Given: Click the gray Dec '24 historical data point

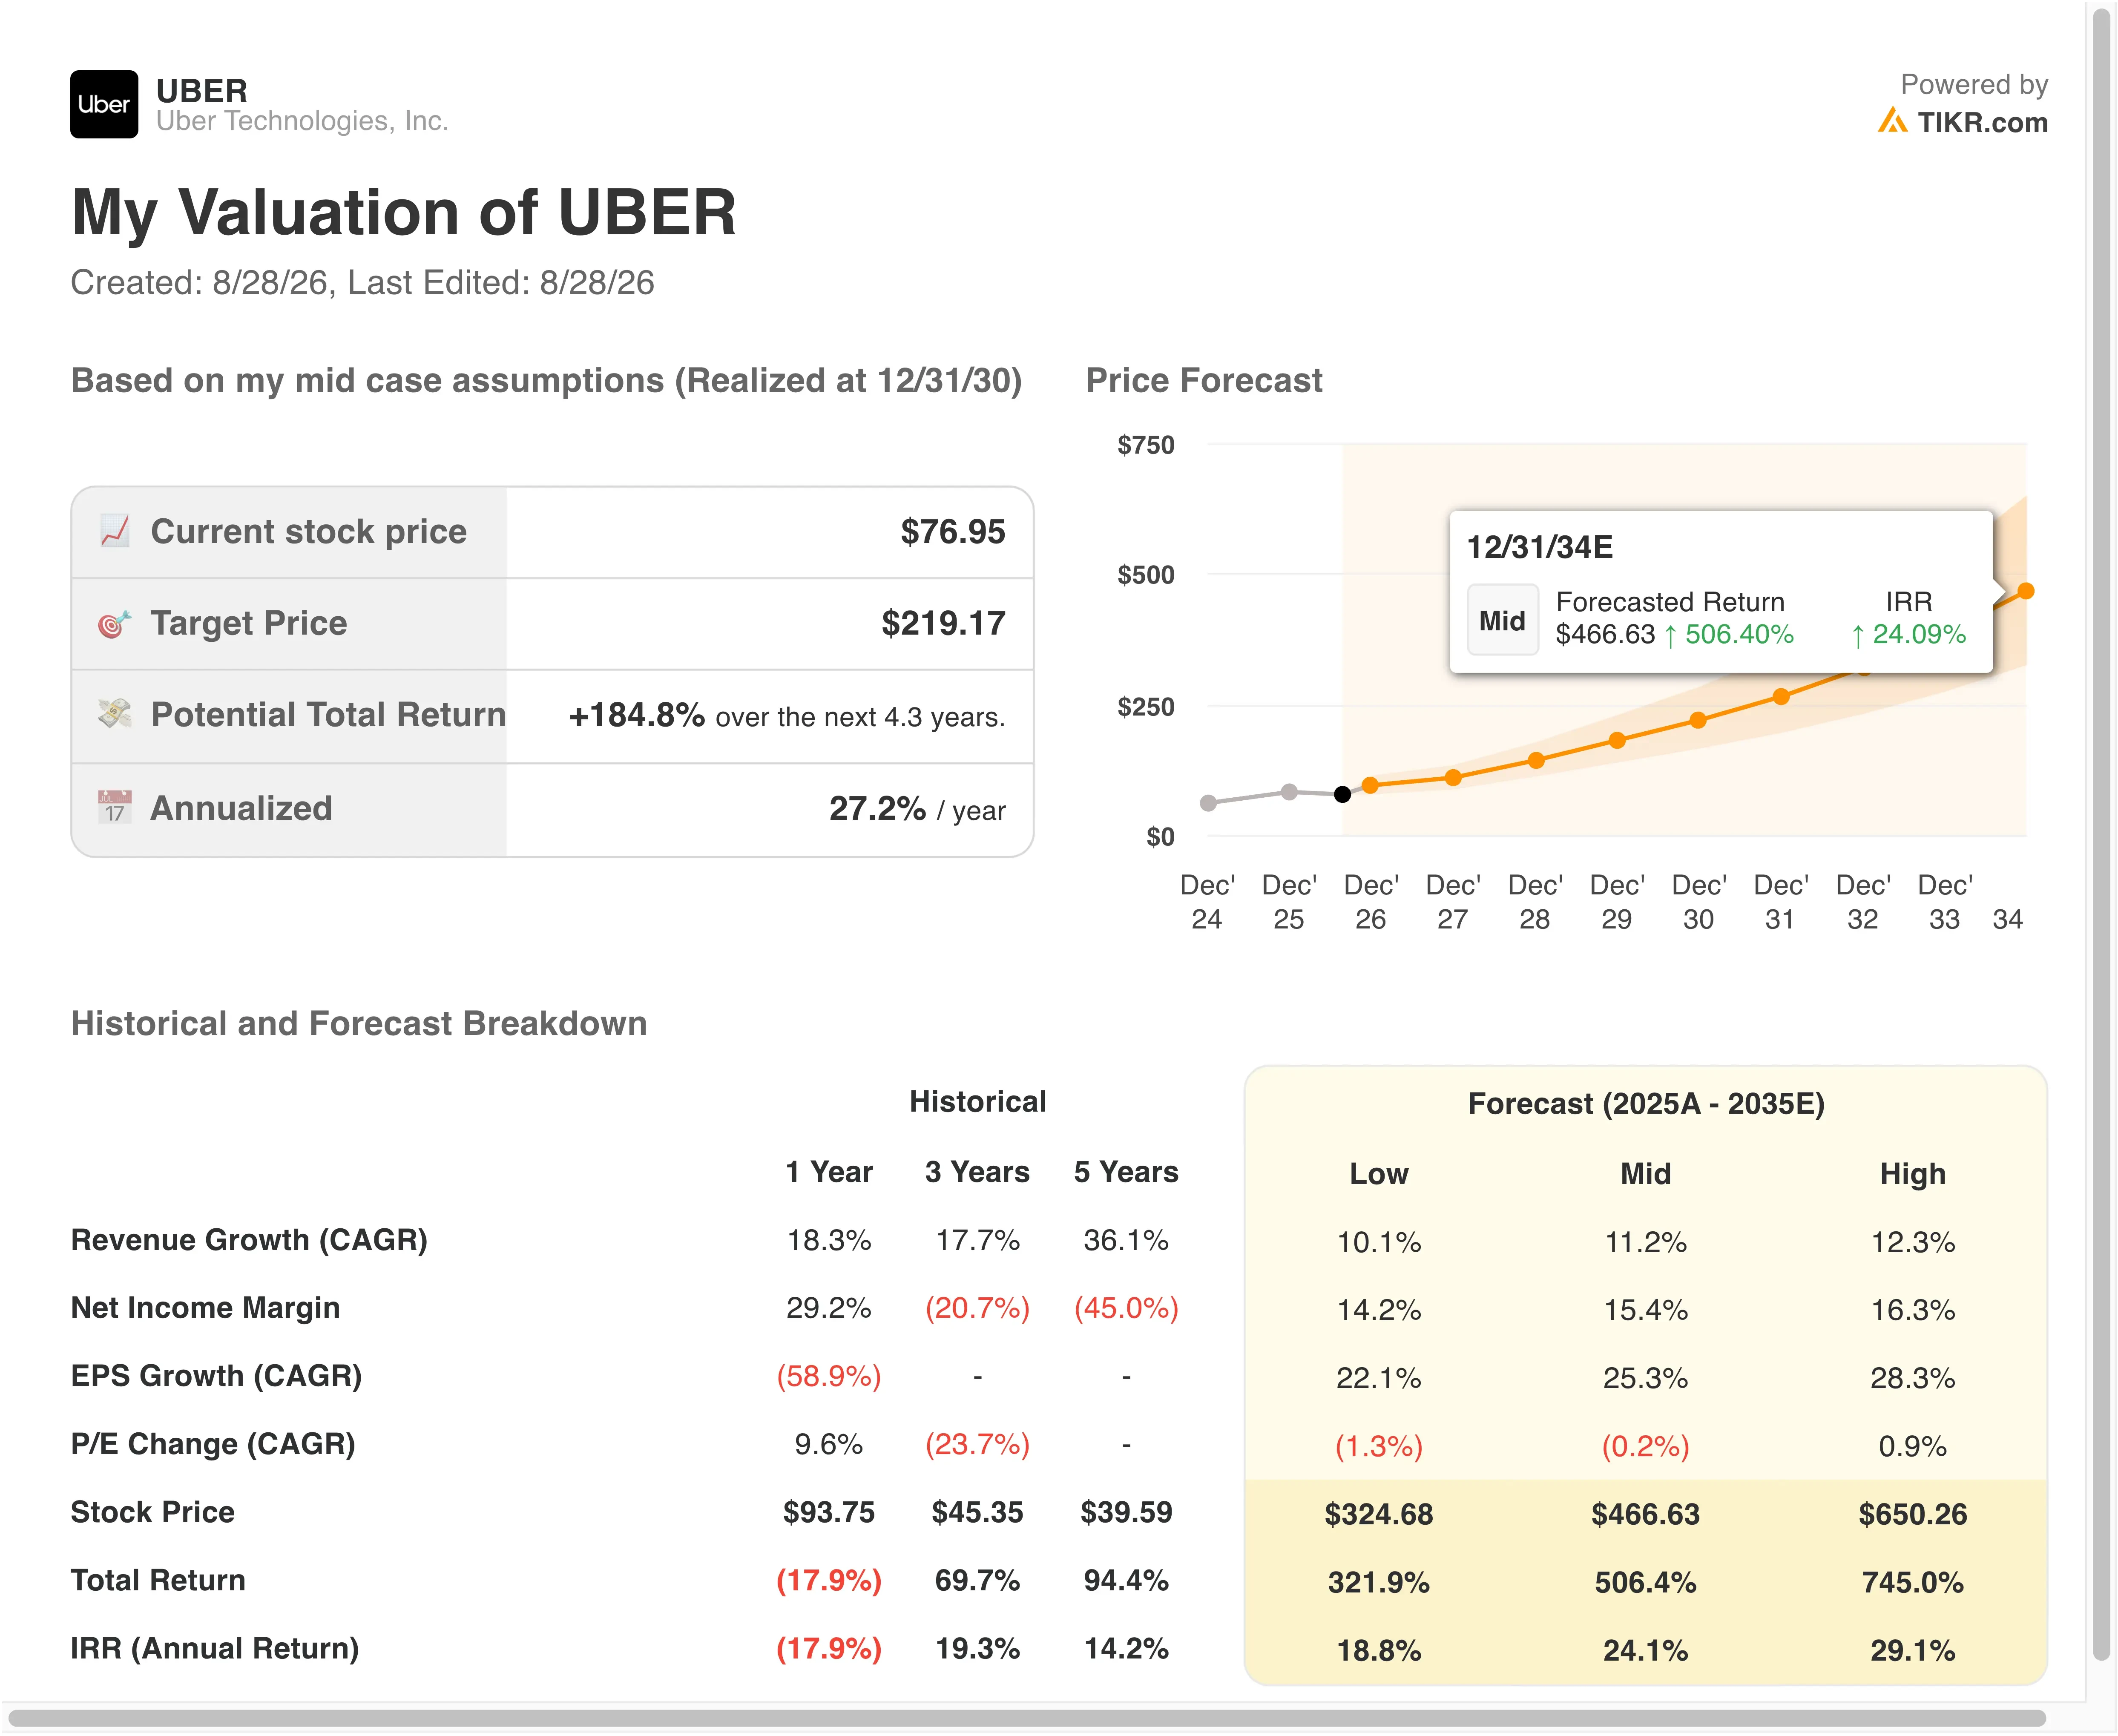Looking at the screenshot, I should coord(1208,803).
